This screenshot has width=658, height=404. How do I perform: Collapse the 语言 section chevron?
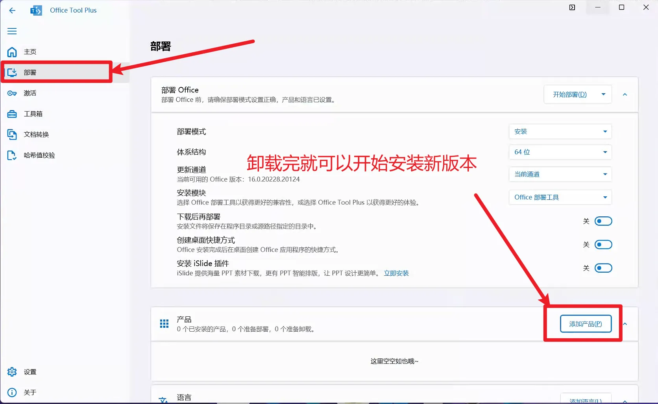coord(625,401)
